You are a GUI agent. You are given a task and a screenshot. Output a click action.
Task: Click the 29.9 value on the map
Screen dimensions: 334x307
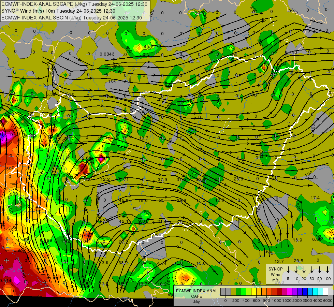[181, 201]
